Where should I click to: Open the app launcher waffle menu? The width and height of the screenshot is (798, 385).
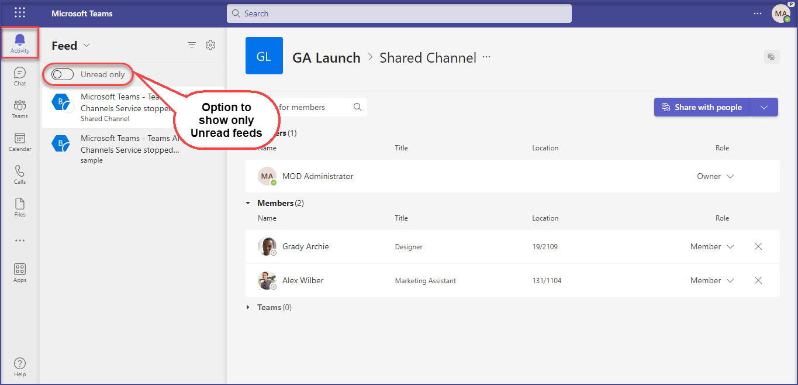click(20, 13)
